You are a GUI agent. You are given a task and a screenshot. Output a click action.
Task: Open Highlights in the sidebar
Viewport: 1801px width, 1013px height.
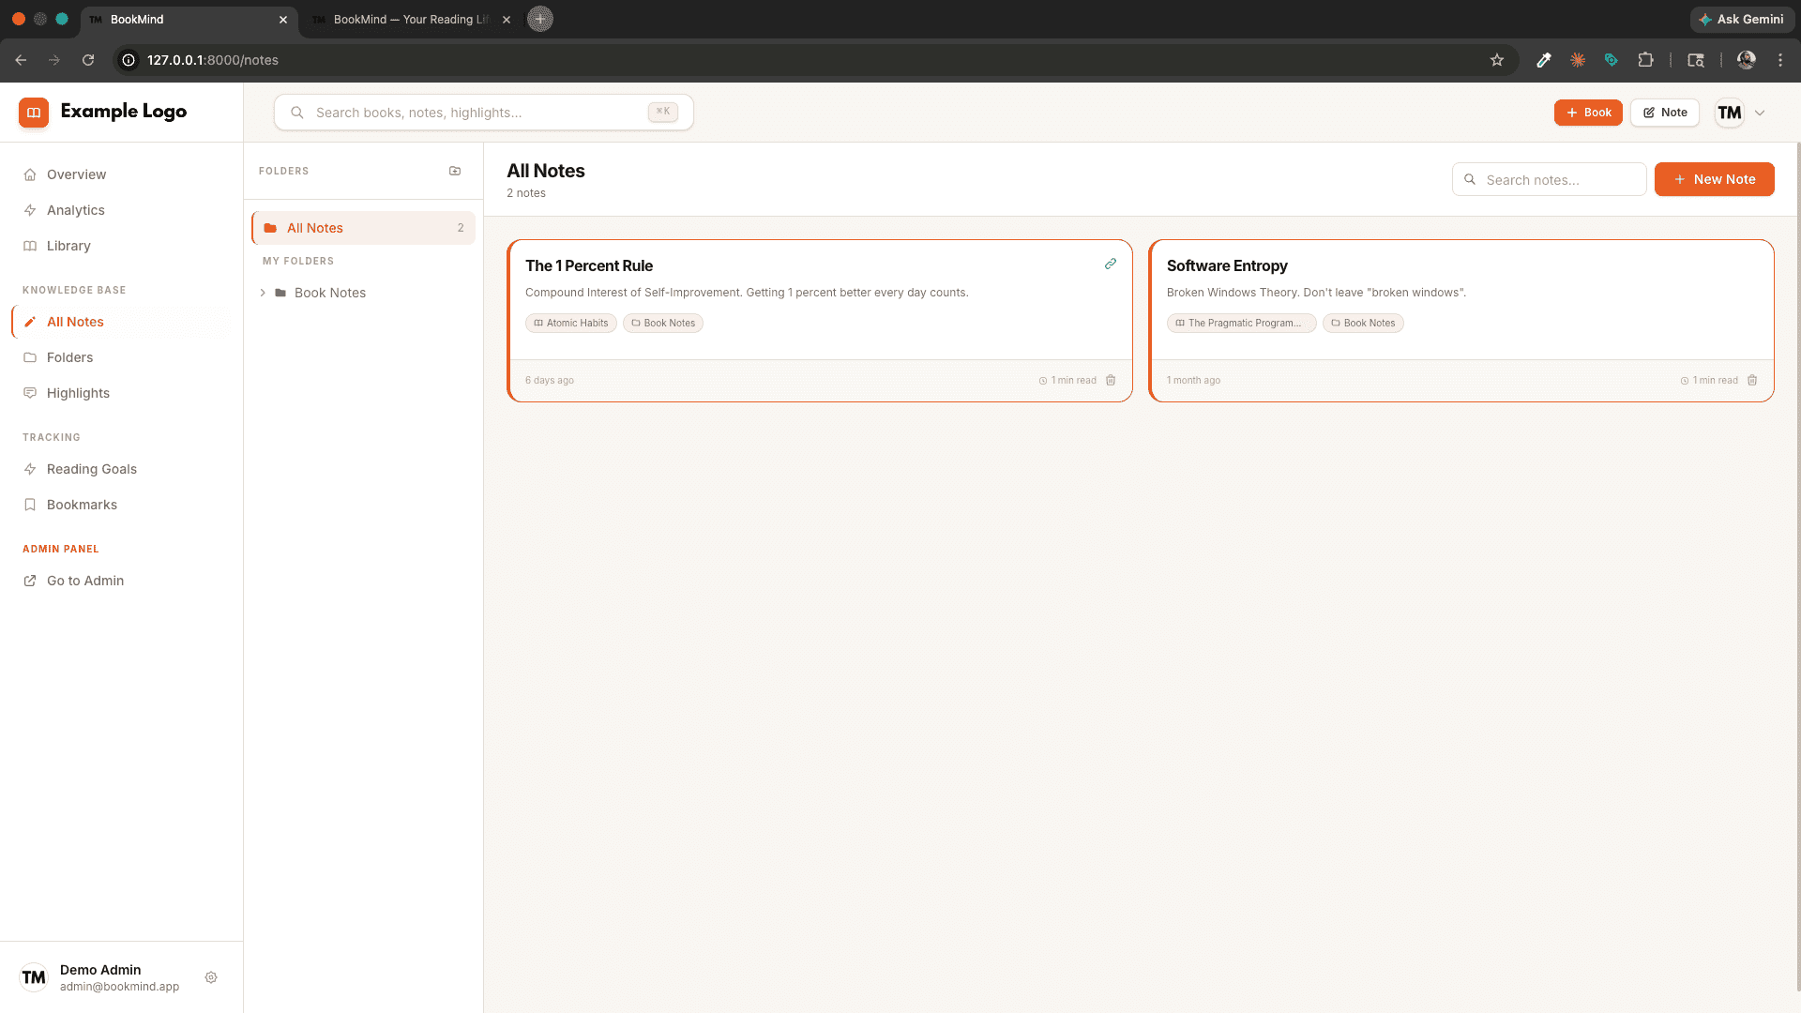click(122, 393)
